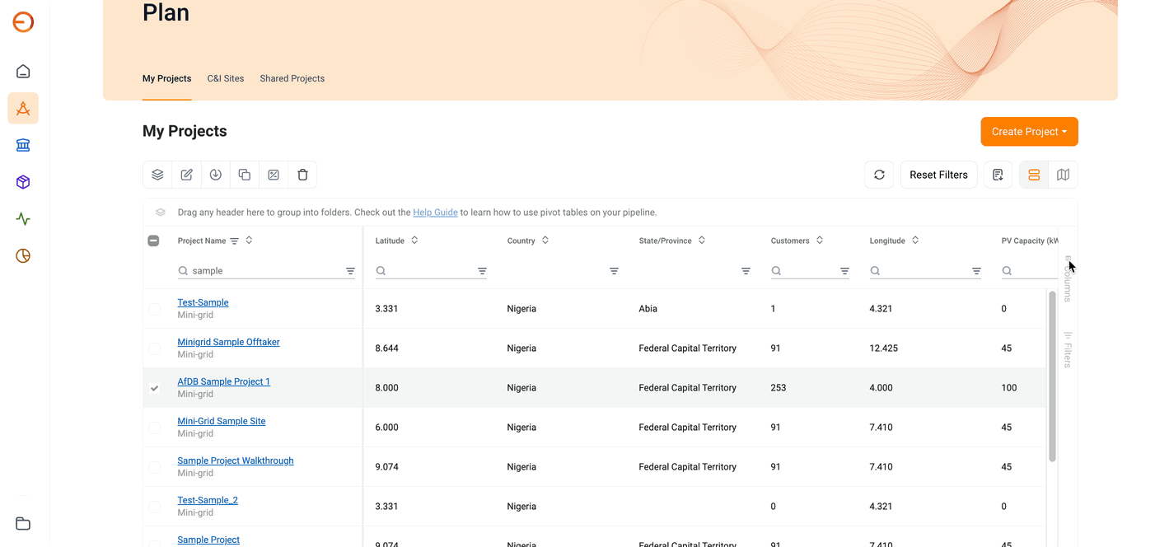Check the Minigrid Sample Offtaker row checkbox
Screen dimensions: 1155x547
pos(154,348)
